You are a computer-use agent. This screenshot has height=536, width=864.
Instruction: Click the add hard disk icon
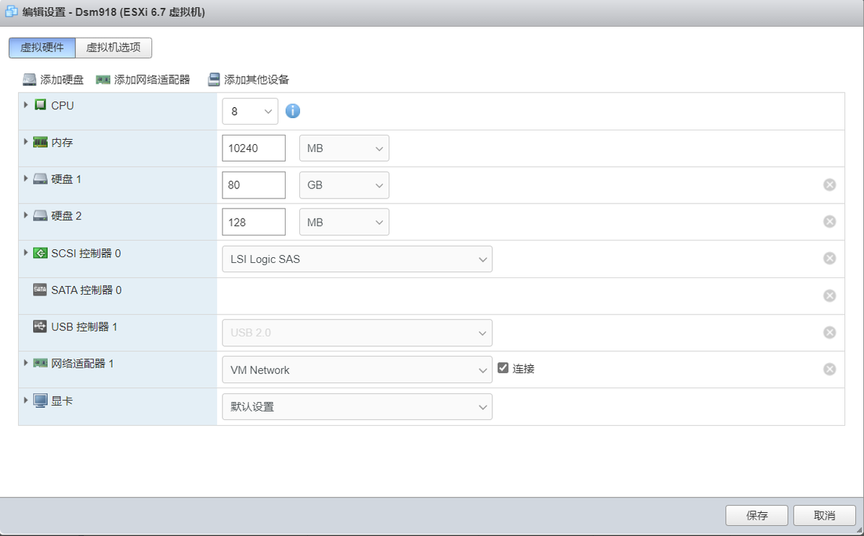pyautogui.click(x=30, y=80)
